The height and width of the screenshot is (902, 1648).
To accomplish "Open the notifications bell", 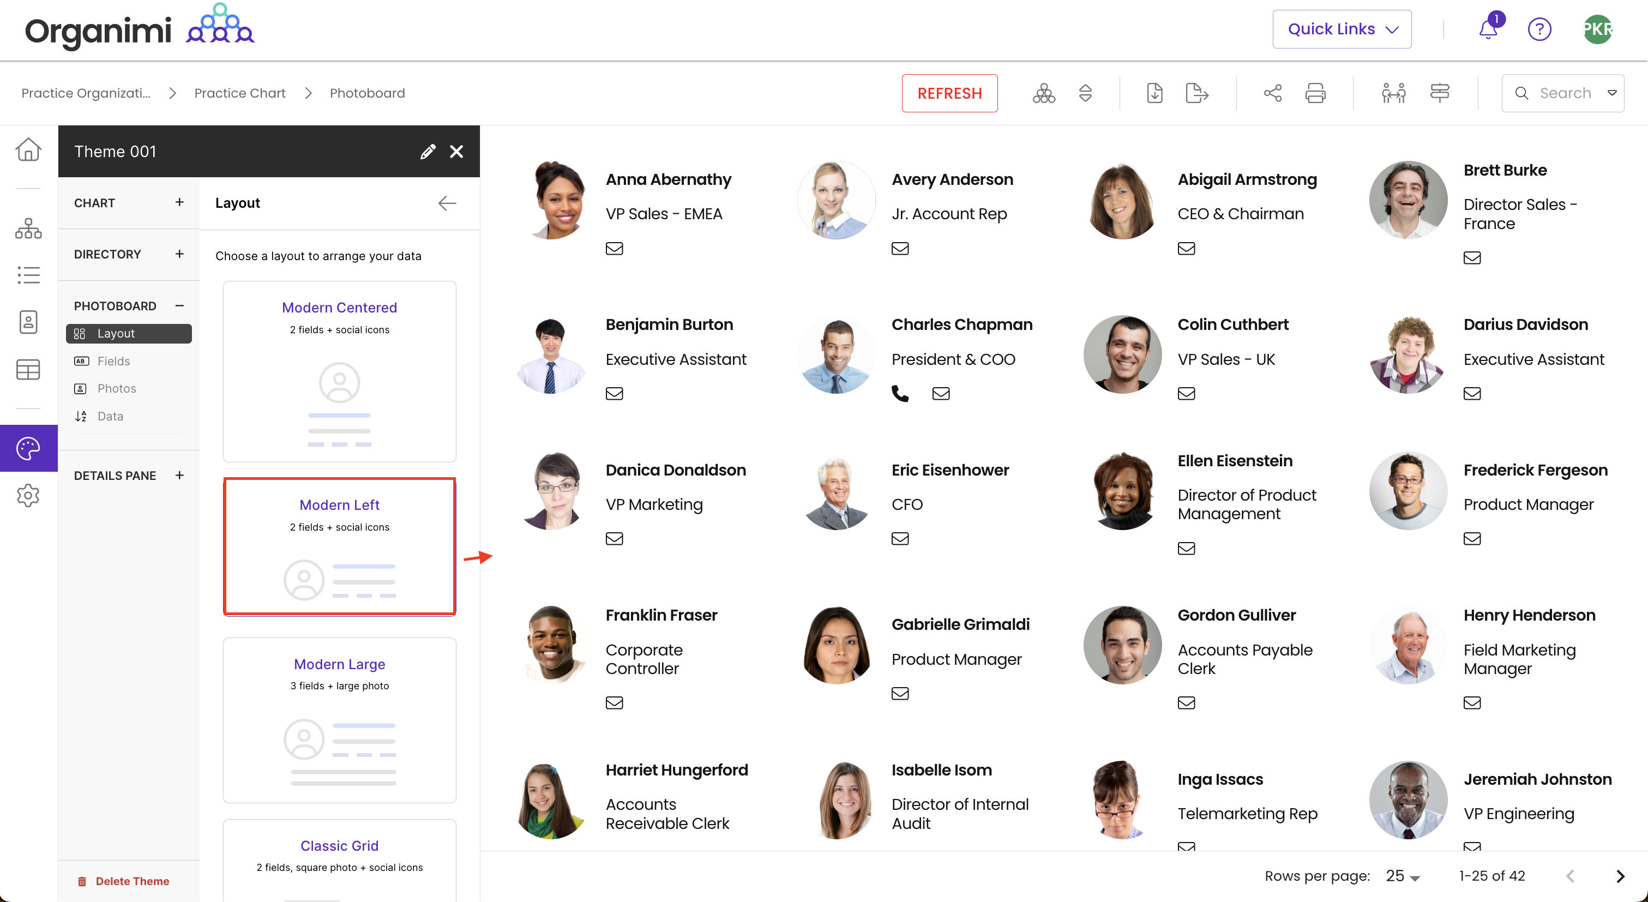I will pos(1488,29).
